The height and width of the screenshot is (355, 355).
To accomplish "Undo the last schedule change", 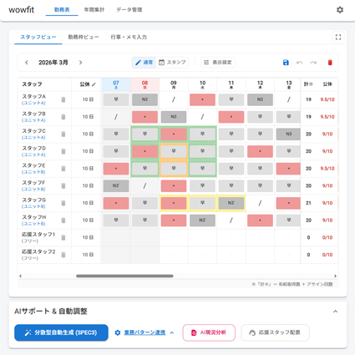I will pyautogui.click(x=300, y=63).
